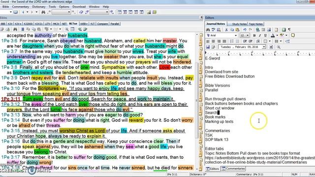Open the forward history dropdown arrow

click(36, 12)
